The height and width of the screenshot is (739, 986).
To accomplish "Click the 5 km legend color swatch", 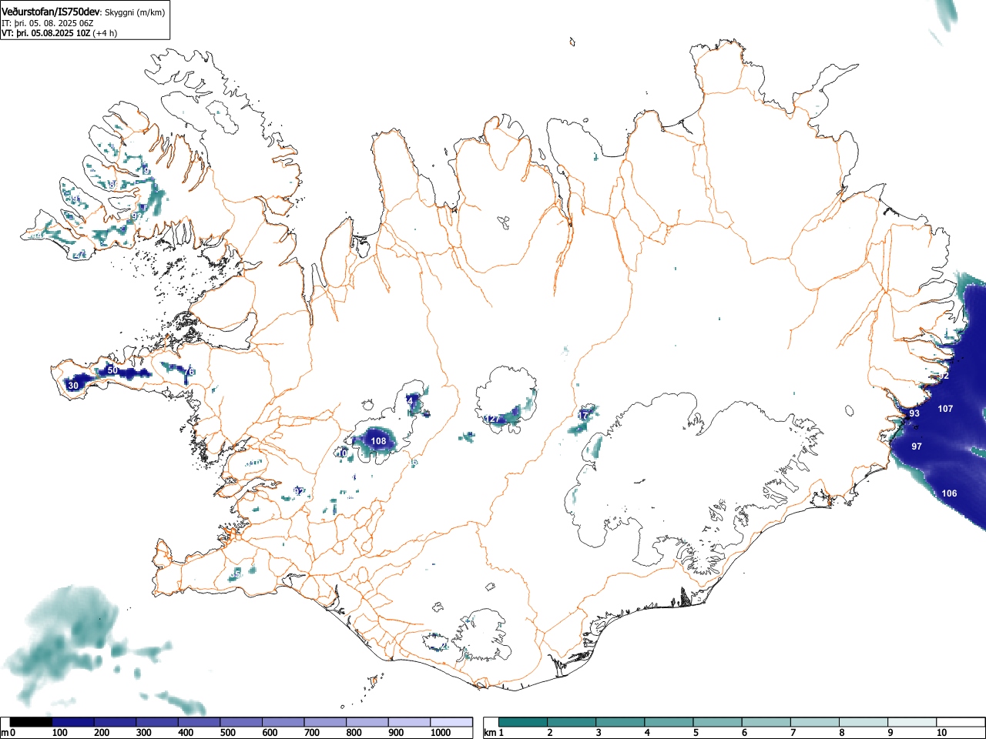I will click(717, 722).
